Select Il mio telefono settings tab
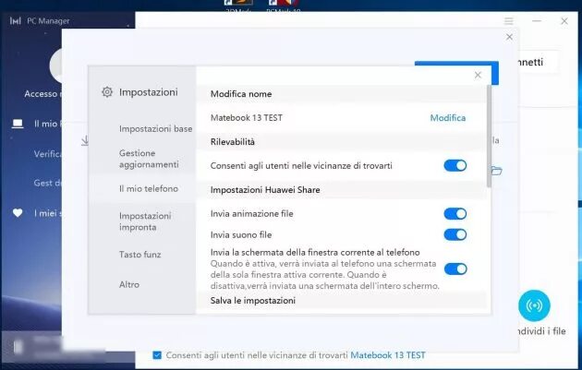 click(149, 189)
